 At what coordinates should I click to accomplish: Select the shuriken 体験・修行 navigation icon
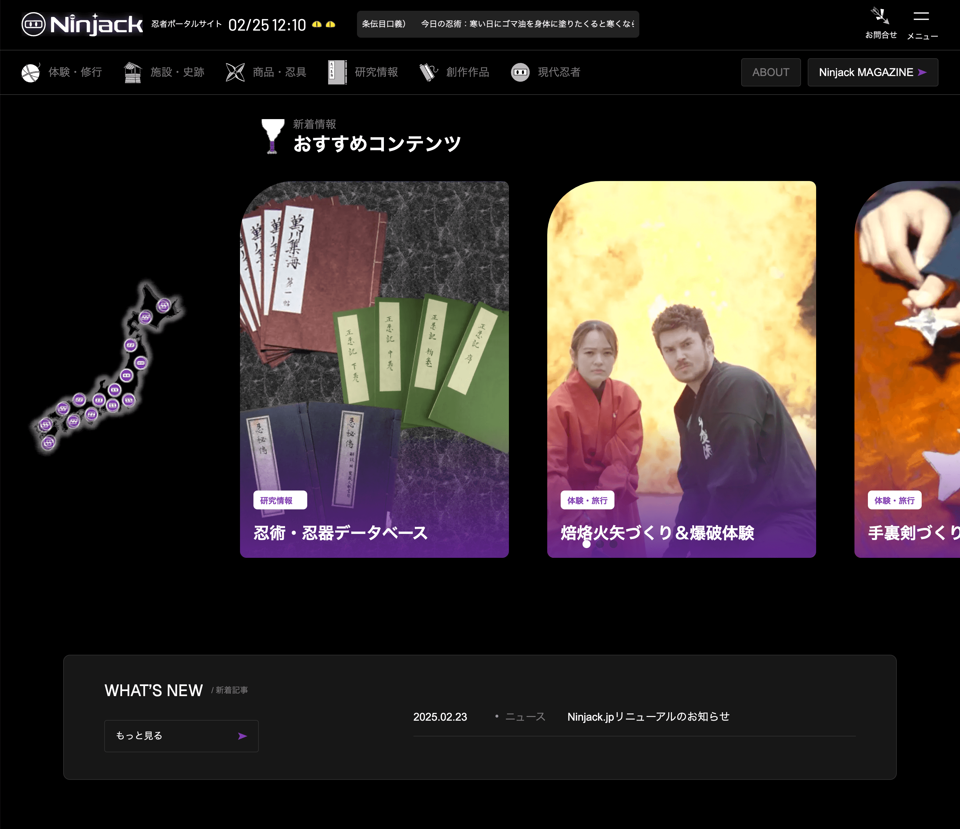click(x=31, y=72)
